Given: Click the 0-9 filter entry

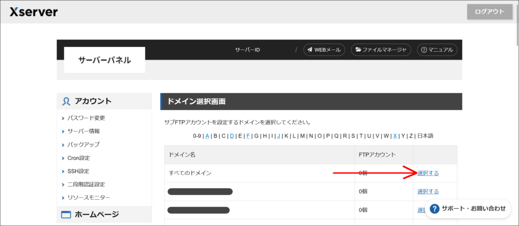Looking at the screenshot, I should (x=197, y=136).
